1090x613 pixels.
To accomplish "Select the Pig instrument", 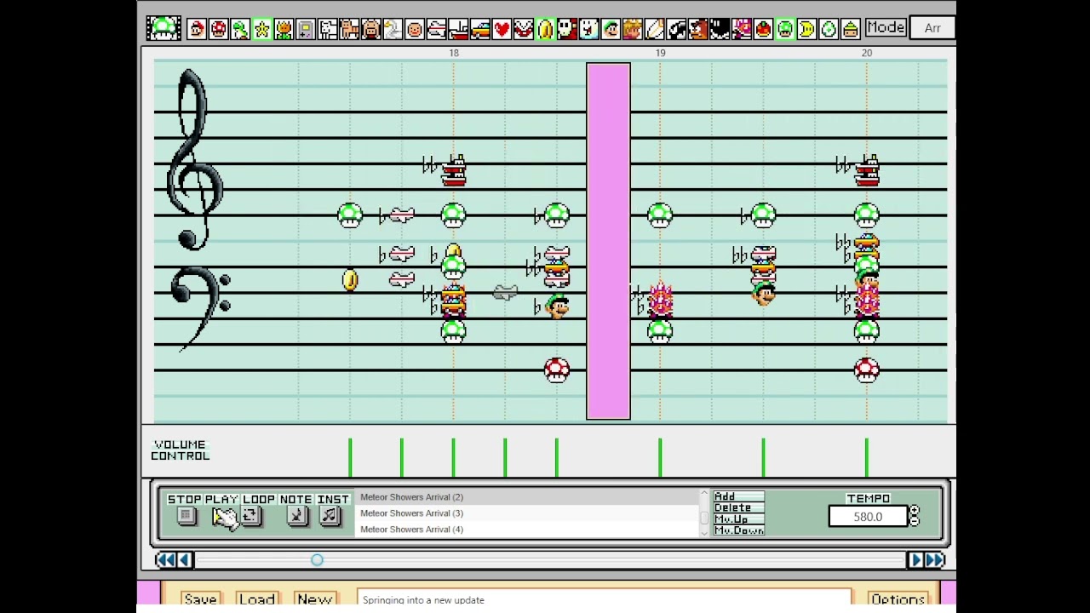I will (x=371, y=29).
